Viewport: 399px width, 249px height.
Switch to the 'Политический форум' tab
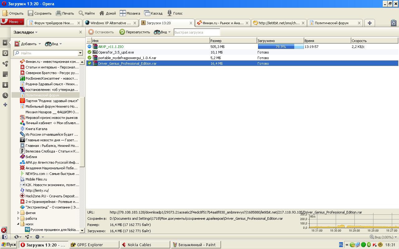[x=331, y=23]
